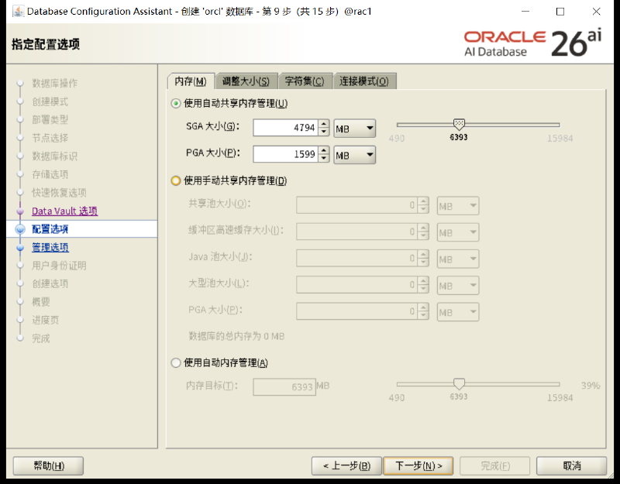Image resolution: width=620 pixels, height=484 pixels.
Task: Open PGA size unit MB dropdown
Action: (355, 155)
